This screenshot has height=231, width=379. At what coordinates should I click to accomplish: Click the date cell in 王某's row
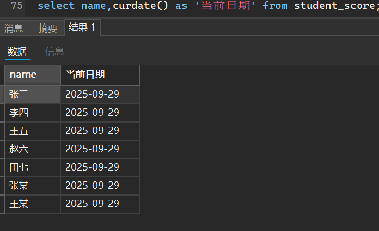coord(100,204)
